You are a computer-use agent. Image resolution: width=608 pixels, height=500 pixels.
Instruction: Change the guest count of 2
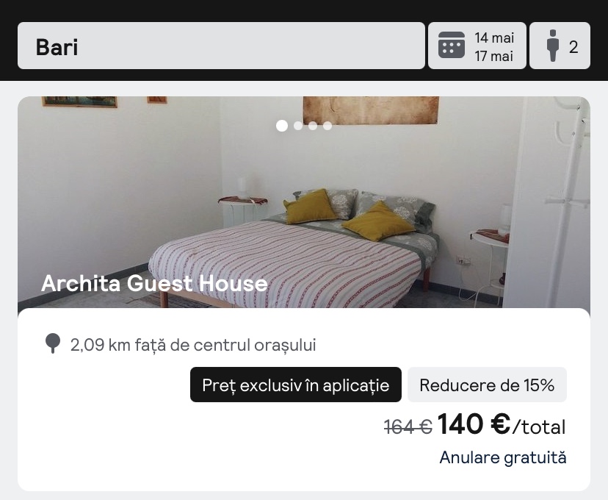[560, 46]
